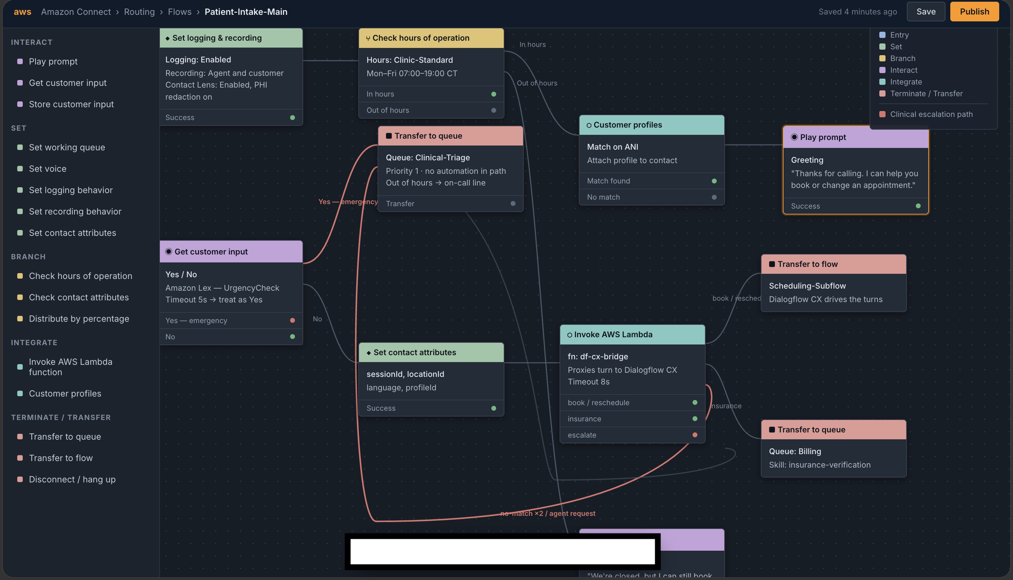Click red swatch beside Transfer to flow palette item
This screenshot has height=580, width=1013.
[x=20, y=458]
